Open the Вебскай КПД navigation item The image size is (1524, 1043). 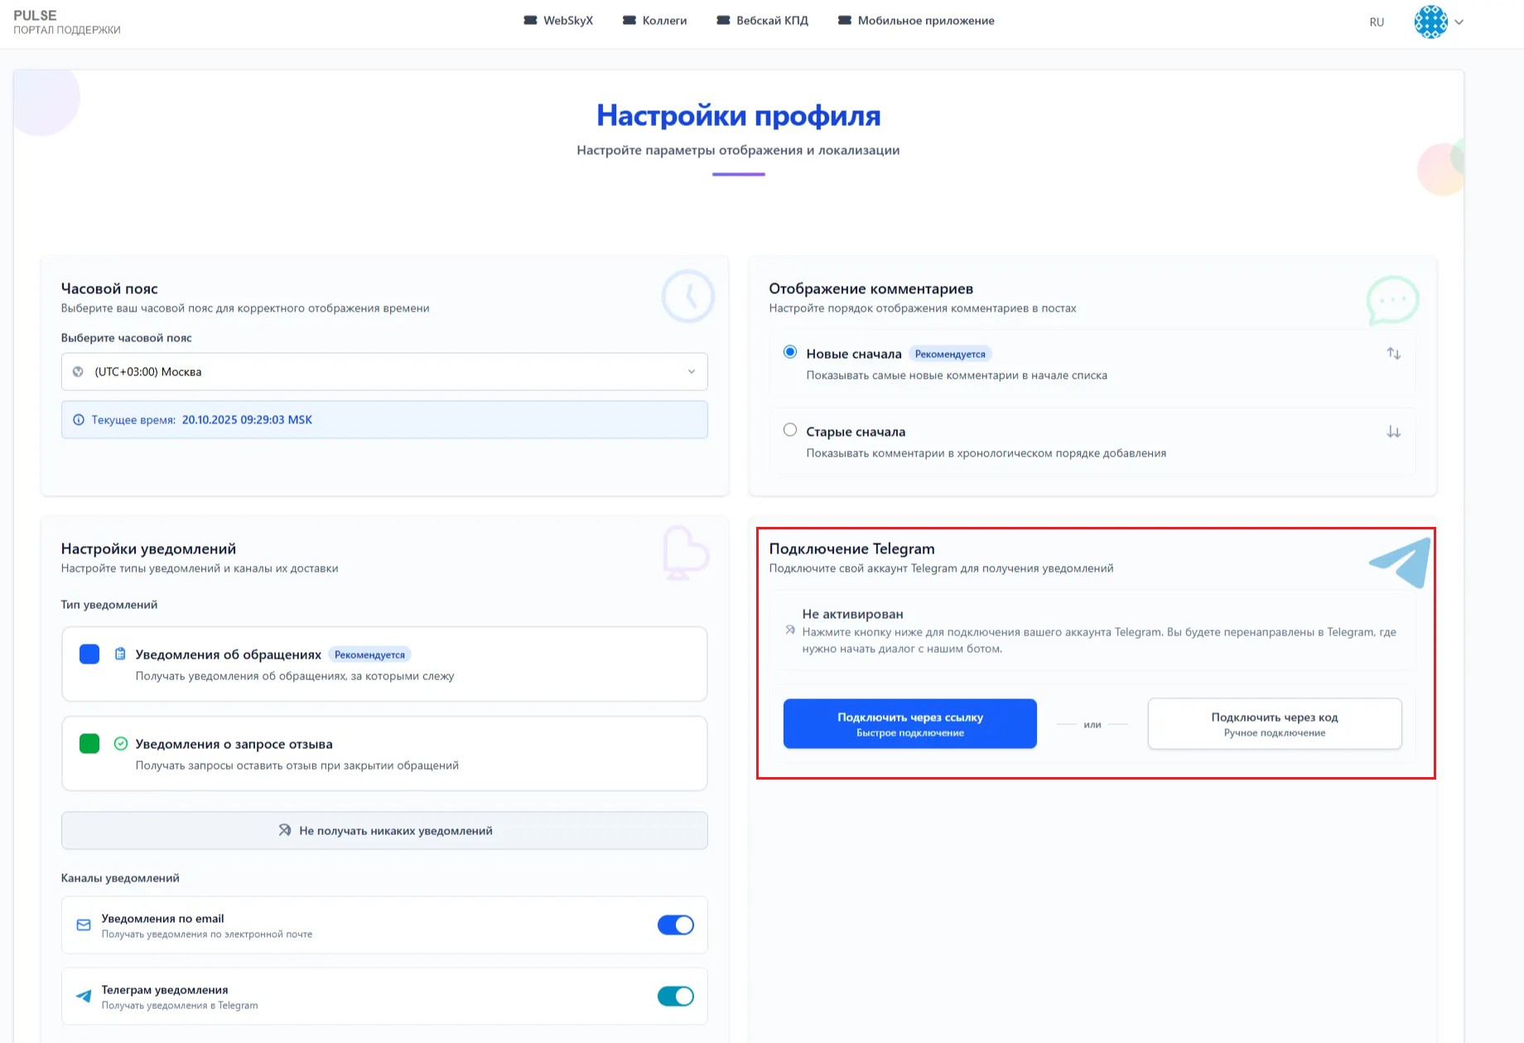(x=762, y=21)
